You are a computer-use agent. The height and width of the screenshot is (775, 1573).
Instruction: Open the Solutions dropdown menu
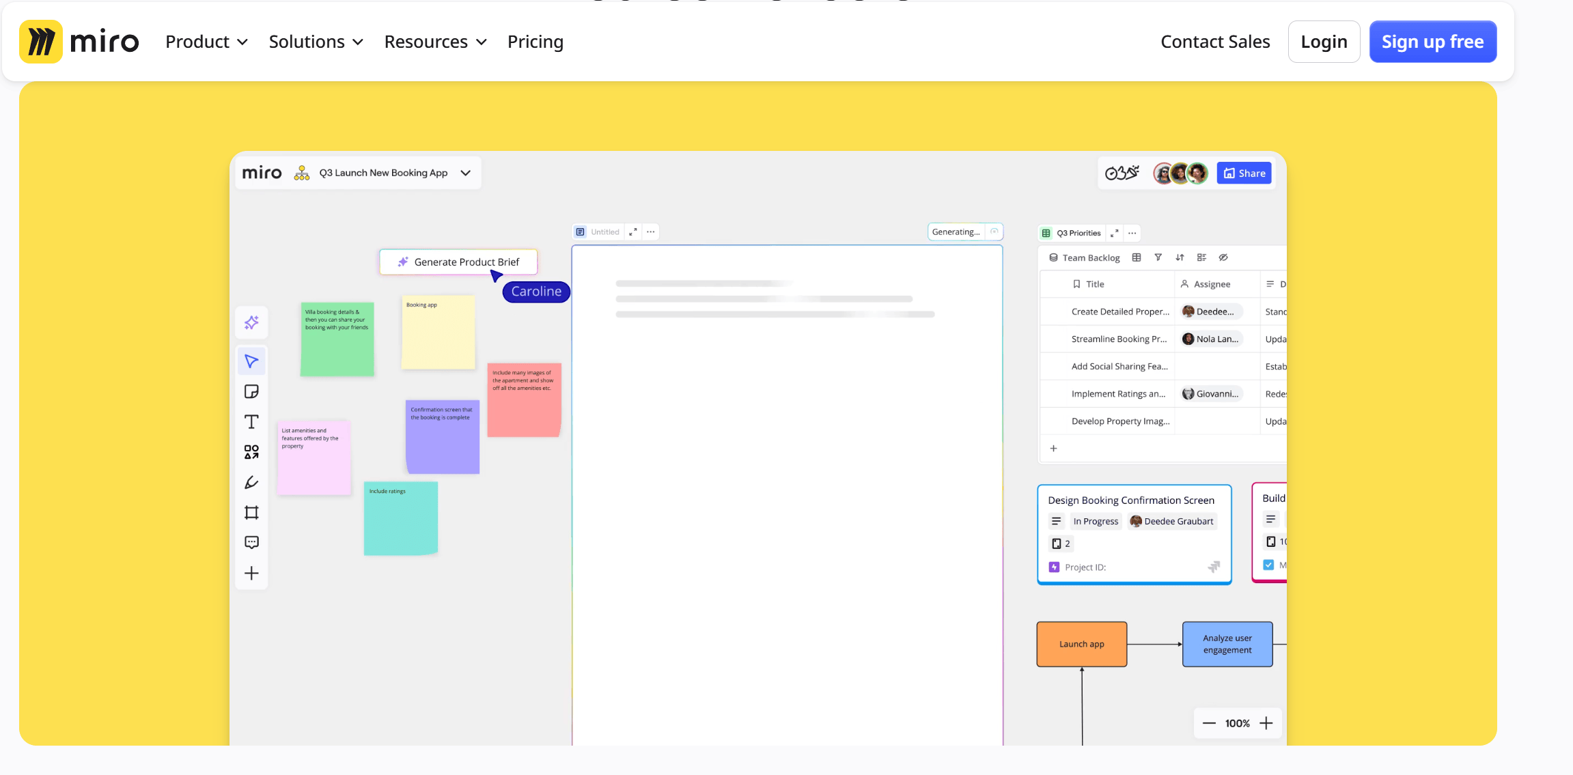coord(316,42)
